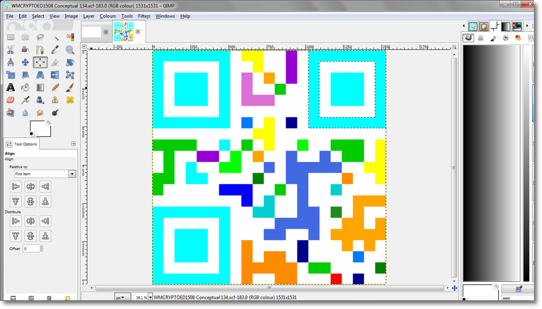Align top edge of target
This screenshot has height=309, width=542.
pos(16,201)
